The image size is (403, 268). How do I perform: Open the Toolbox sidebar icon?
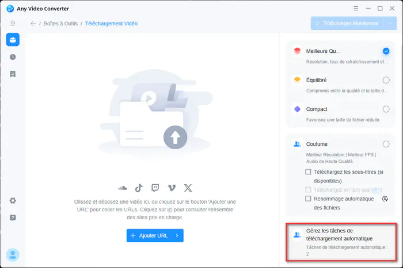[x=13, y=40]
